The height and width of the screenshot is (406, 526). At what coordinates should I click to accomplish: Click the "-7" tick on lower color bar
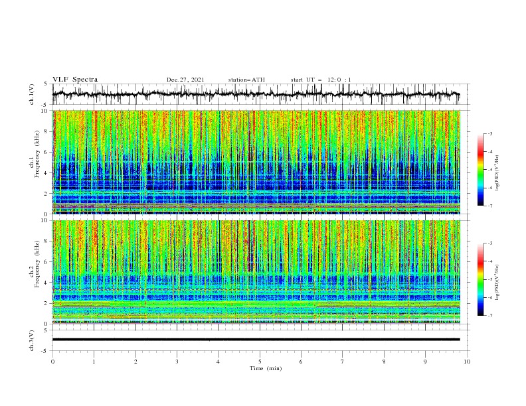489,315
